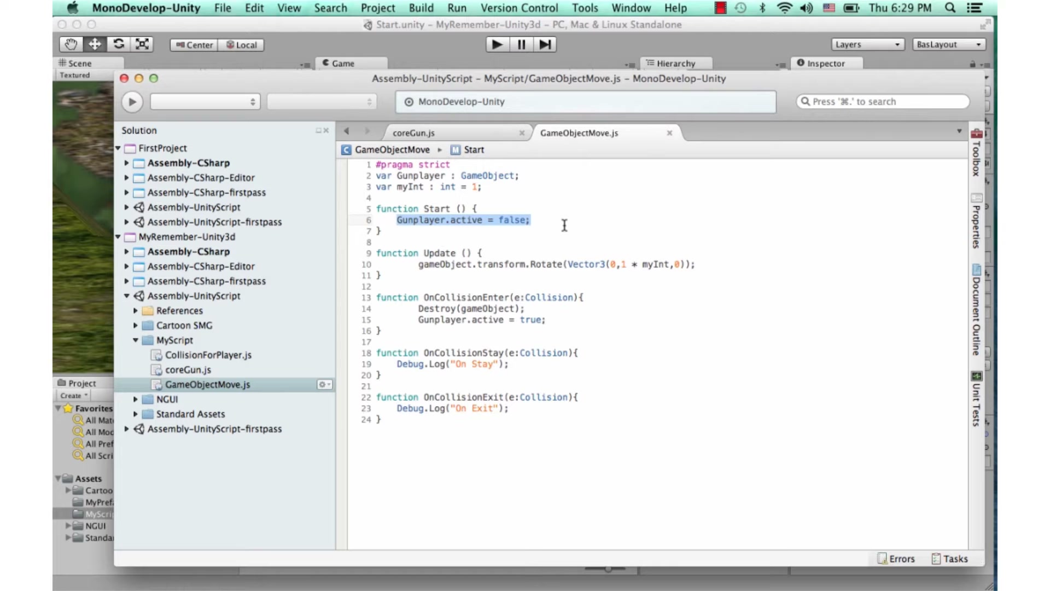Image resolution: width=1050 pixels, height=591 pixels.
Task: Select the Assembly-UnityScript-firstpass project at bottom
Action: (x=214, y=429)
